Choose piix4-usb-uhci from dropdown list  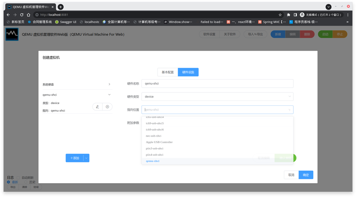[x=217, y=155]
